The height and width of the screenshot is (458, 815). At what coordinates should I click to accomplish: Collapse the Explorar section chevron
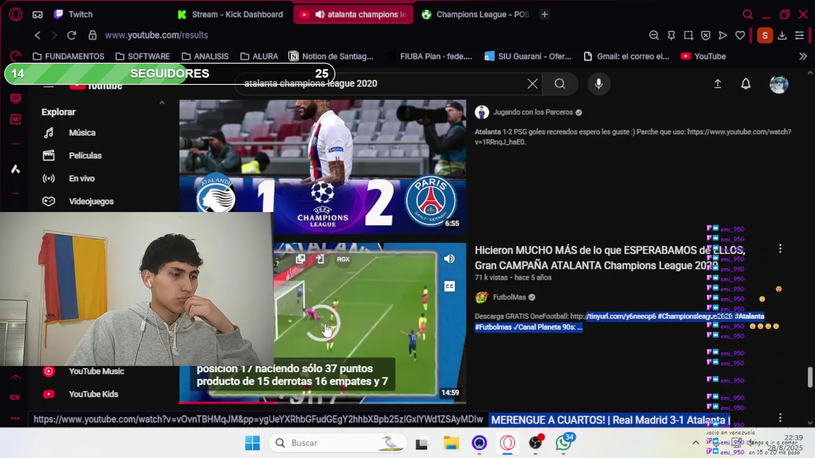click(x=162, y=102)
